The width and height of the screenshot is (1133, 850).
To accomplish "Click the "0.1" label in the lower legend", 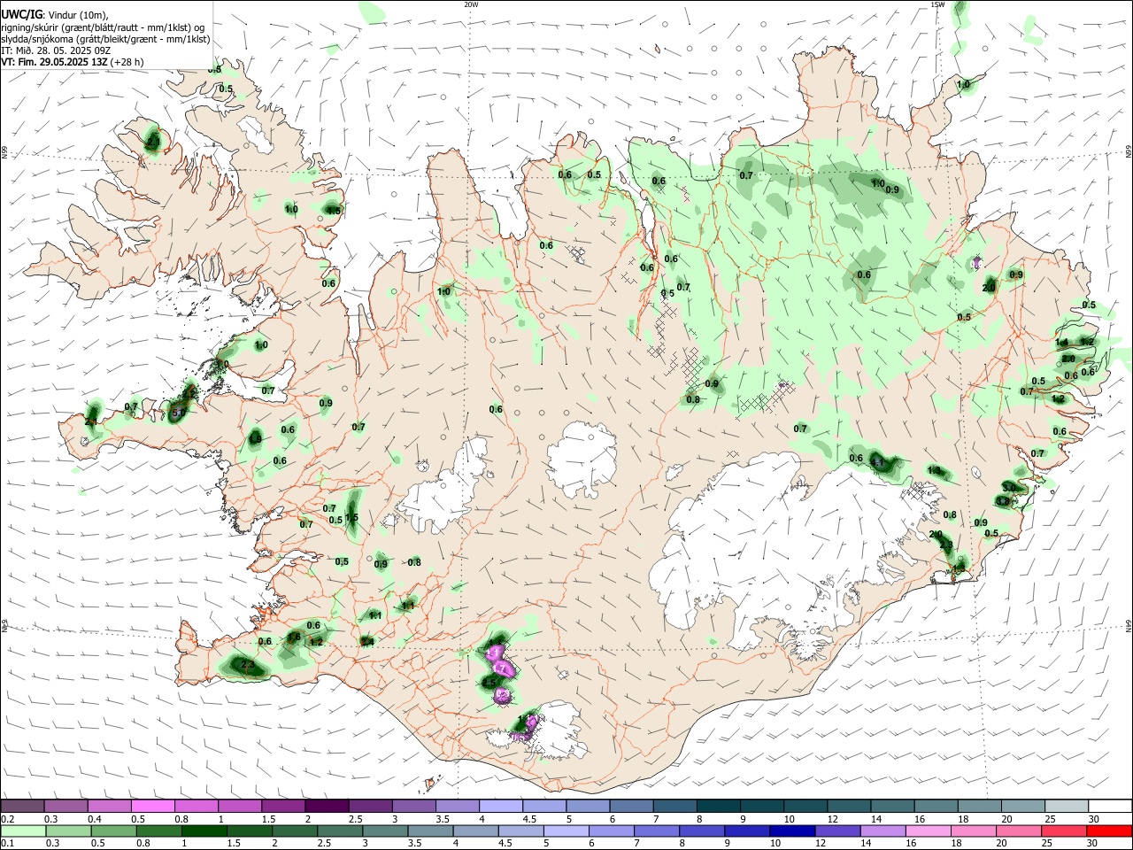I will click(7, 843).
